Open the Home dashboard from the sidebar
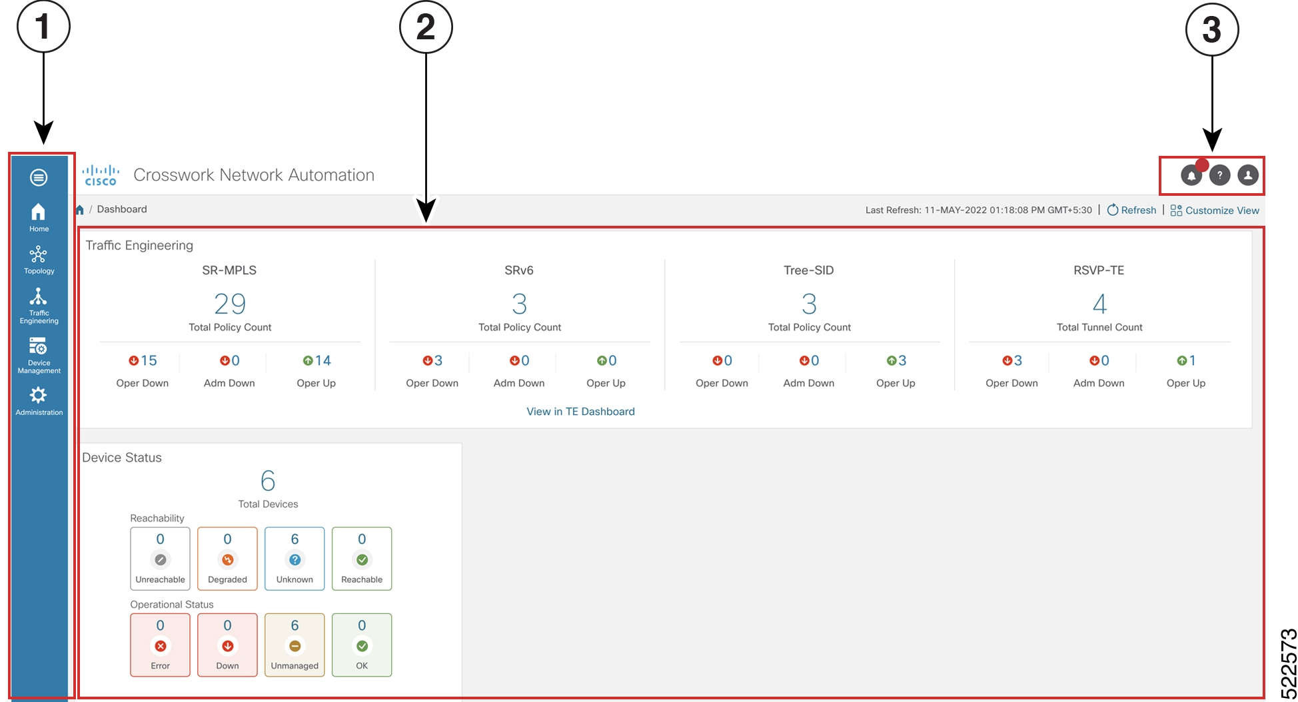This screenshot has width=1298, height=702. 39,216
